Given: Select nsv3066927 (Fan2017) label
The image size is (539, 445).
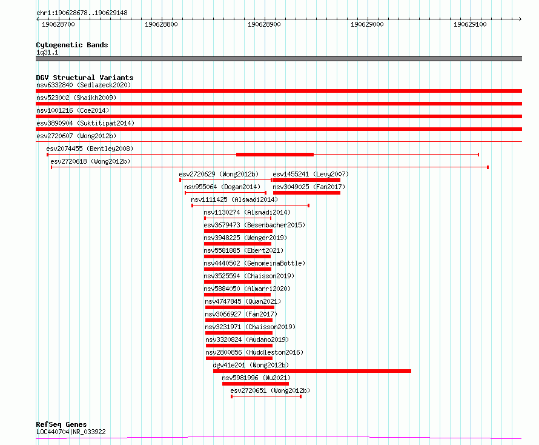Looking at the screenshot, I should (x=241, y=314).
